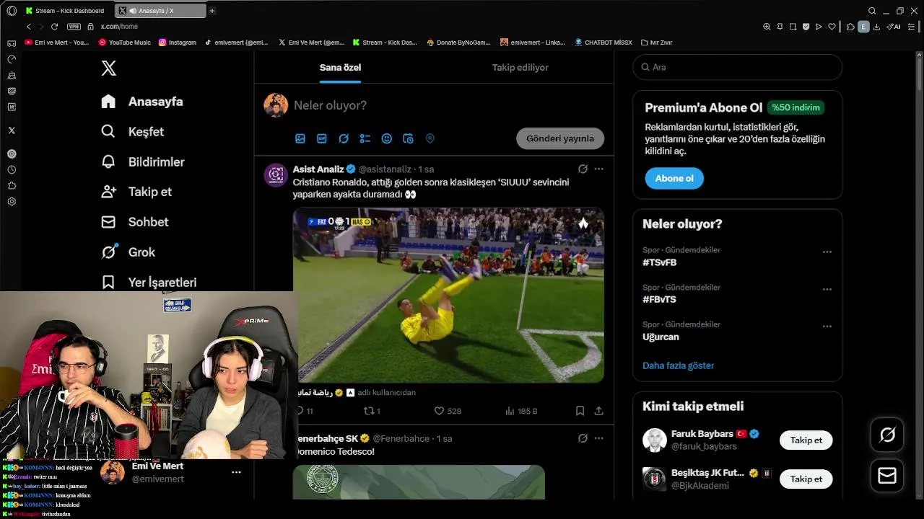924x519 pixels.
Task: Click the Gönderi yayınla button
Action: tap(560, 138)
